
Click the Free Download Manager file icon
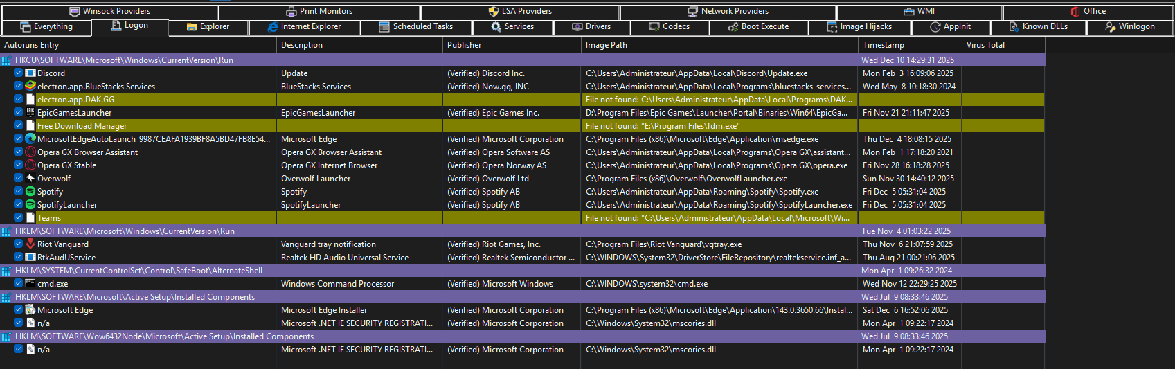(x=30, y=125)
